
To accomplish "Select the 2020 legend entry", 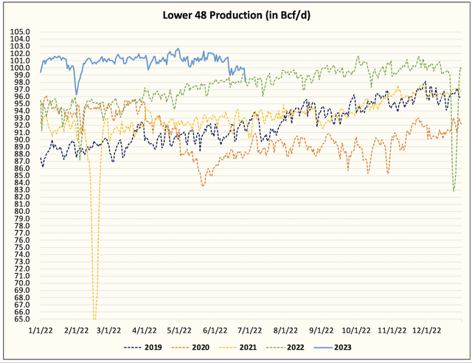I will point(190,348).
